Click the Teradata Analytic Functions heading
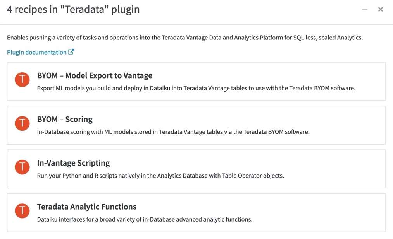Viewport: 393px width, 239px height. tap(87, 207)
